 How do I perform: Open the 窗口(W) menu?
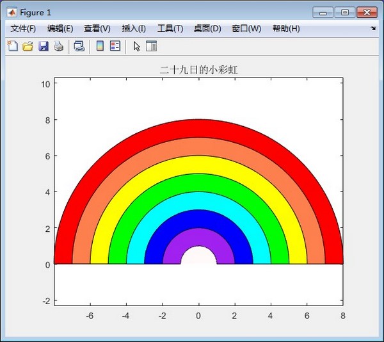click(246, 29)
